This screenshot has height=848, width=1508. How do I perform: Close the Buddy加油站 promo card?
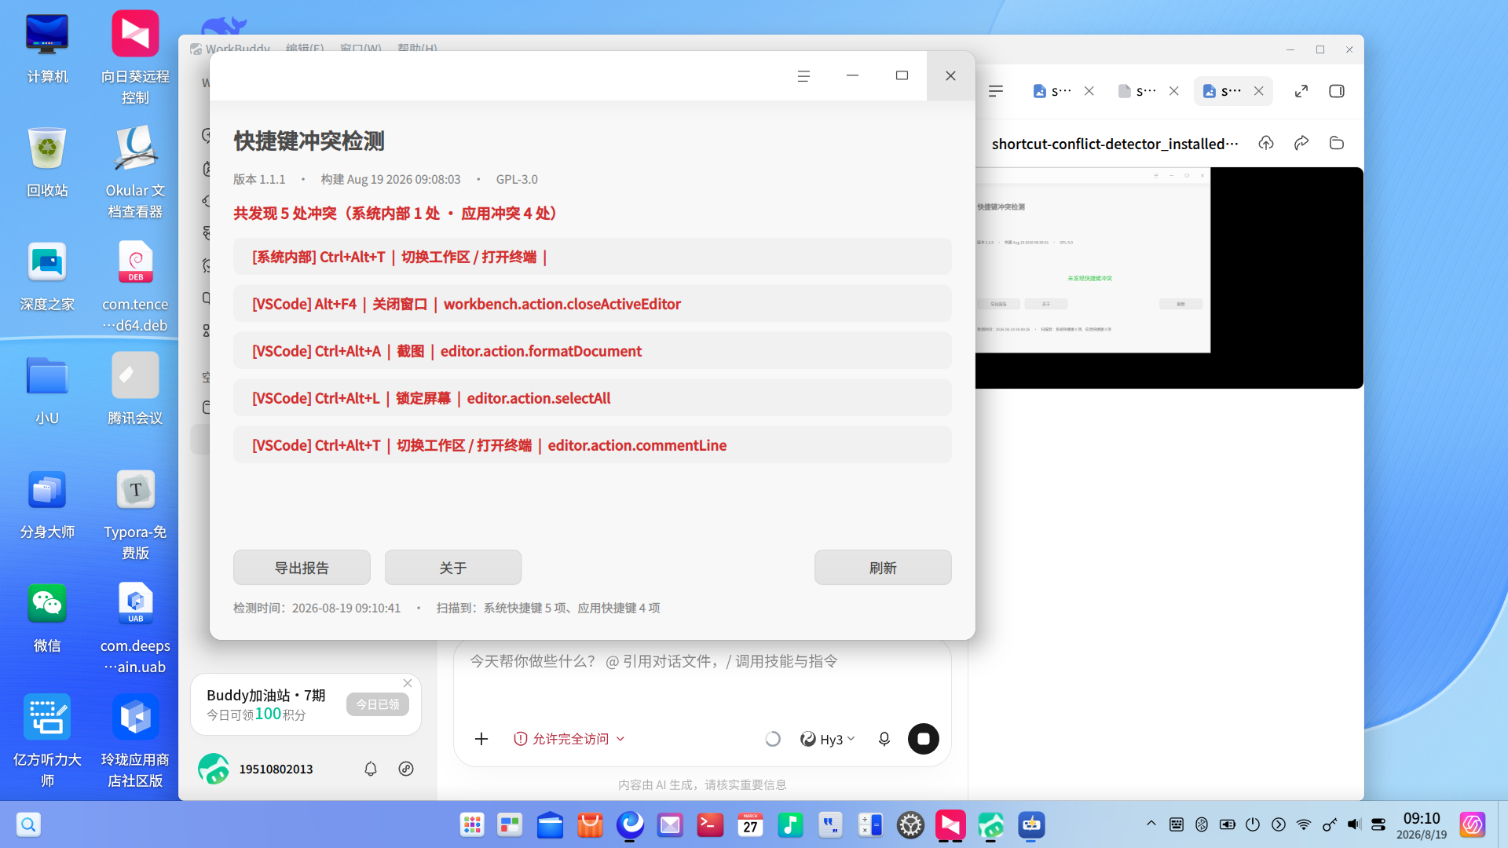[x=408, y=683]
